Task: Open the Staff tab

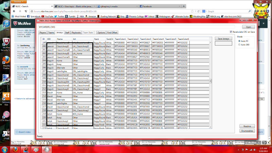Action: click(67, 33)
